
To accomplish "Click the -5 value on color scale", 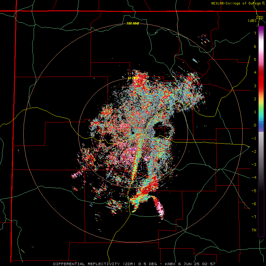I will click(x=254, y=191).
